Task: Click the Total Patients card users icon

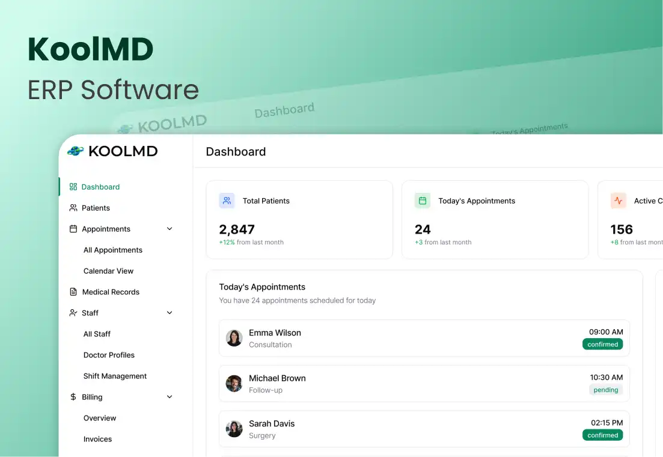Action: pos(227,201)
